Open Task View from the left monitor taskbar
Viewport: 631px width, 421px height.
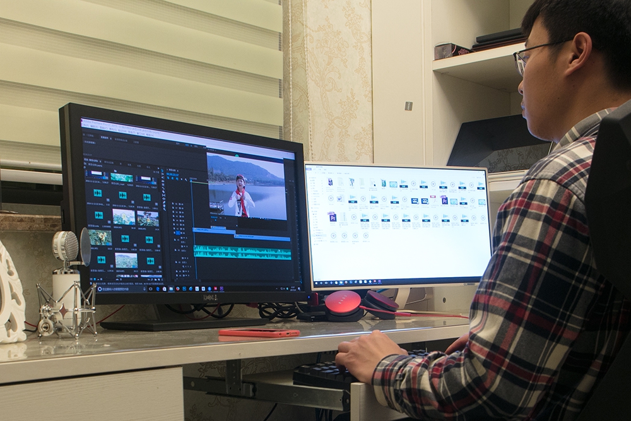pos(151,288)
